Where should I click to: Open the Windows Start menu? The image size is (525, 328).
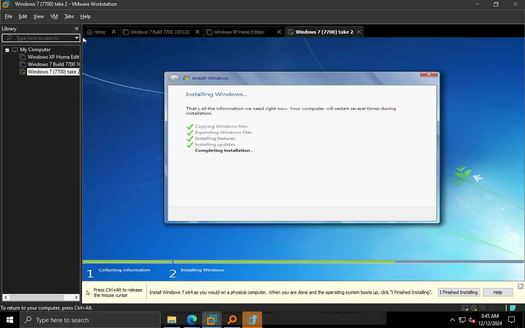[10, 320]
